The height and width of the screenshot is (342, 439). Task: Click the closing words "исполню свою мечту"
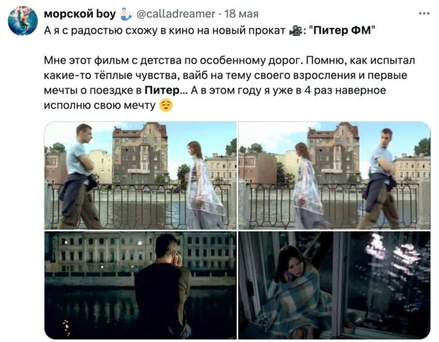coord(99,105)
